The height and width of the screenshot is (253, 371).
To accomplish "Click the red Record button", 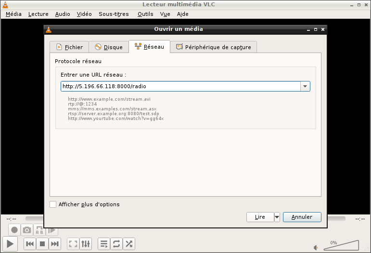I will 14,230.
